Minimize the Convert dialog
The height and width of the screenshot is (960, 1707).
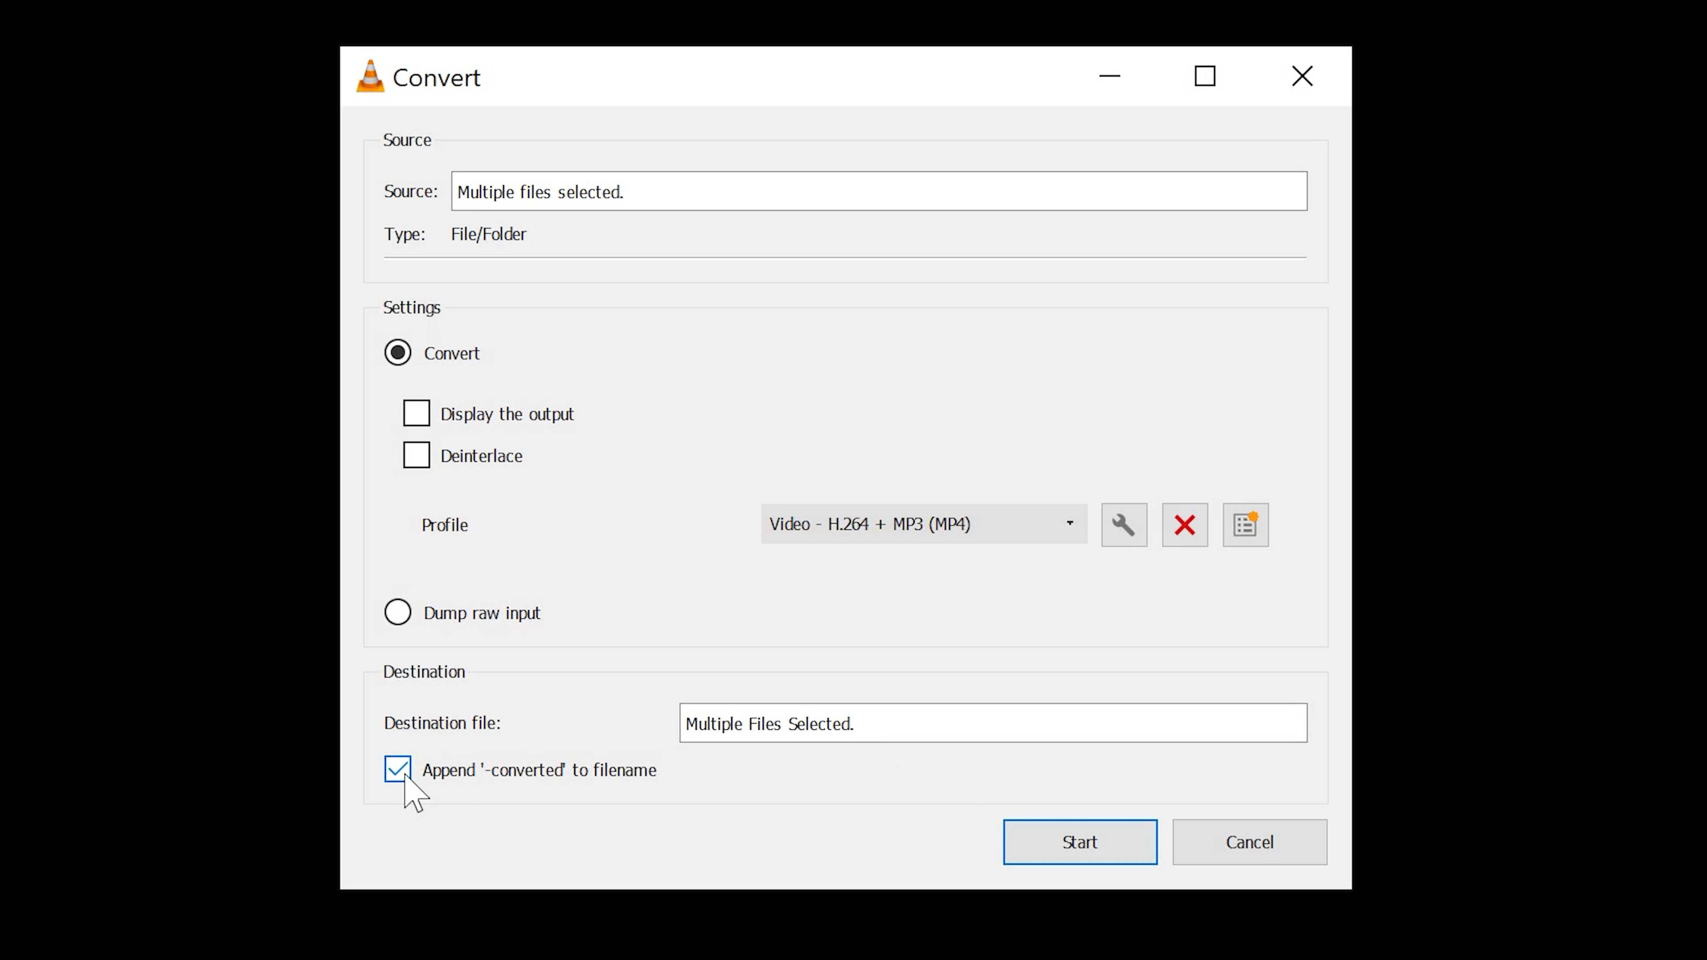(x=1109, y=76)
